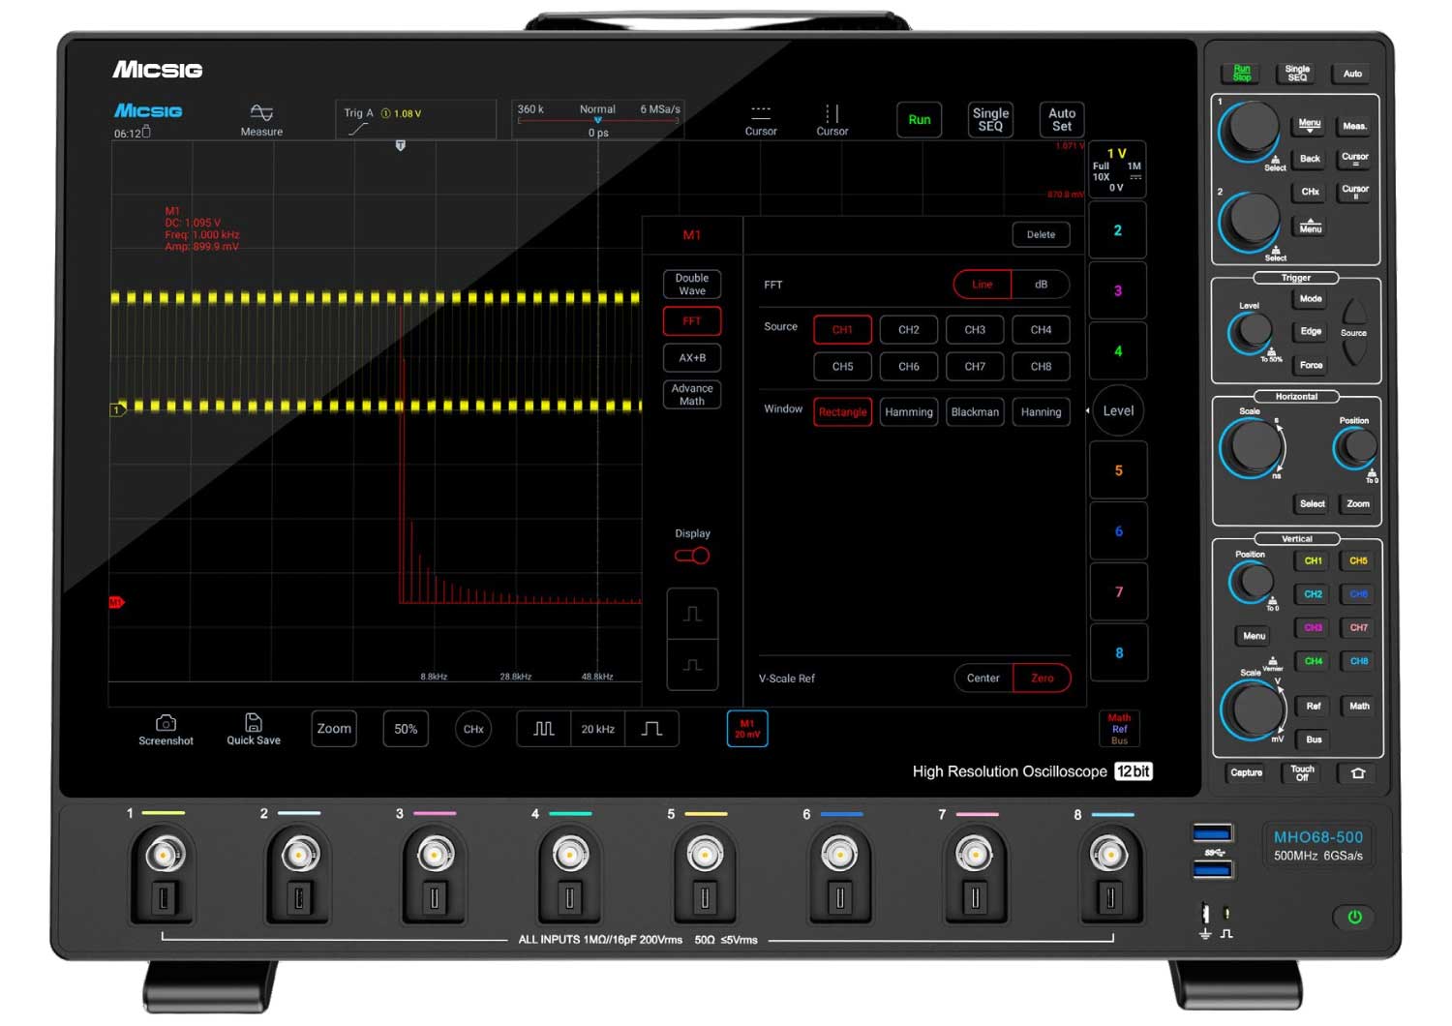Select the pulse waveform generator icon
The width and height of the screenshot is (1452, 1026).
coord(542,729)
